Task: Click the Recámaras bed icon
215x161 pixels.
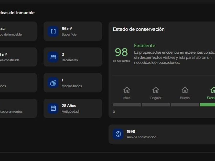Action: (x=53, y=57)
